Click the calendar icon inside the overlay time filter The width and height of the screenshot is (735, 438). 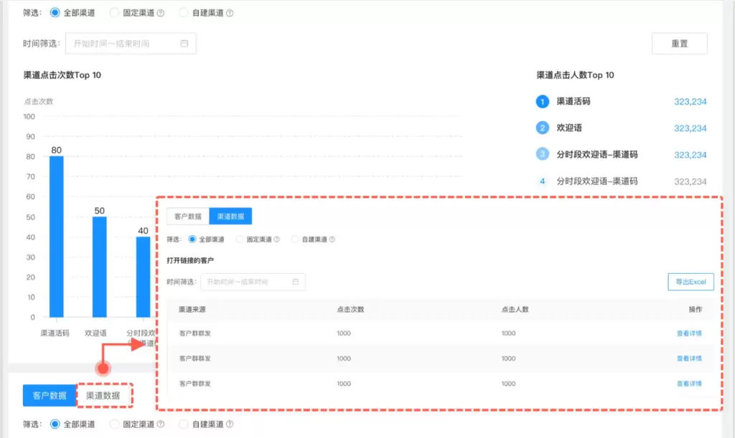294,282
